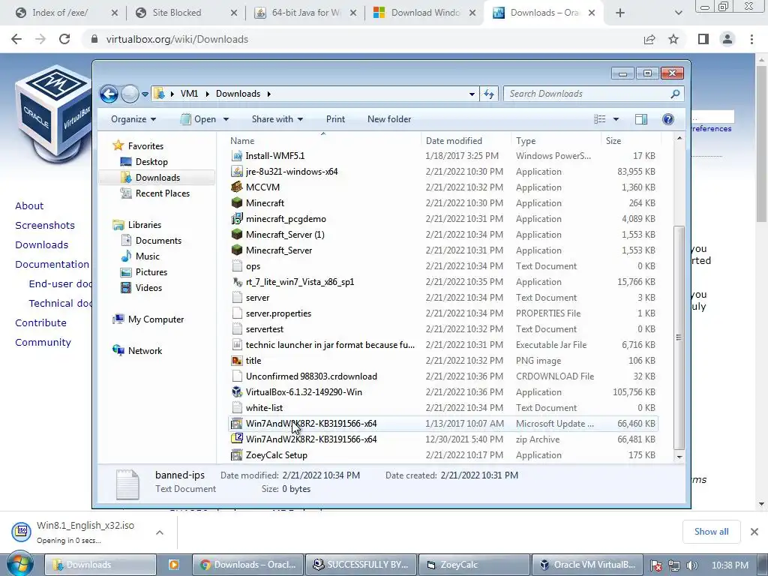The image size is (768, 576).
Task: Select Unconfirmed 988303.crdownload file
Action: pos(311,376)
